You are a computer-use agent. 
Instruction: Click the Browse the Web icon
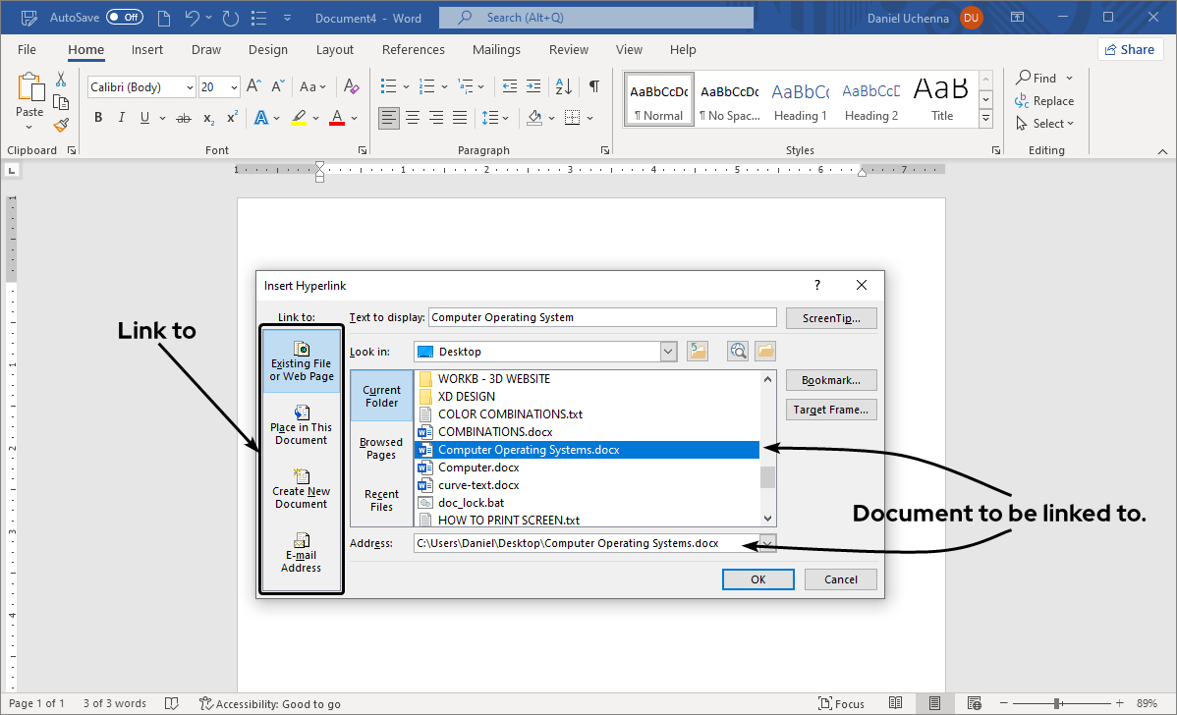click(x=737, y=351)
